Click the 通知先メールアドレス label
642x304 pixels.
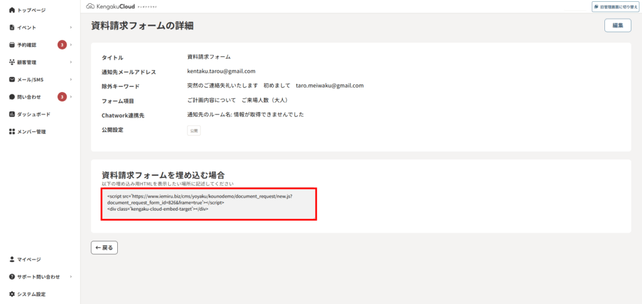pyautogui.click(x=129, y=73)
